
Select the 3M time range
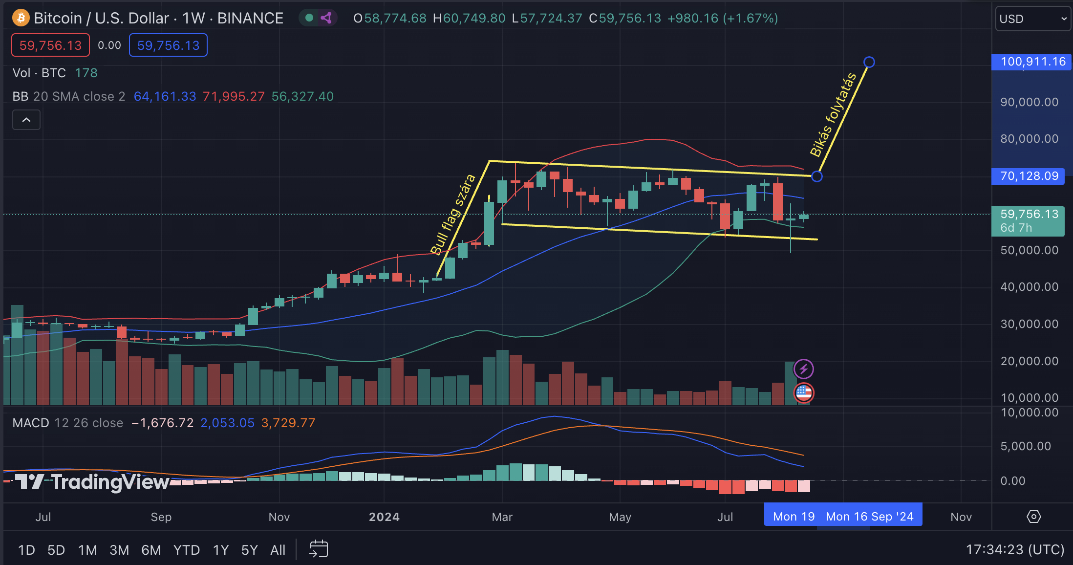pos(119,550)
